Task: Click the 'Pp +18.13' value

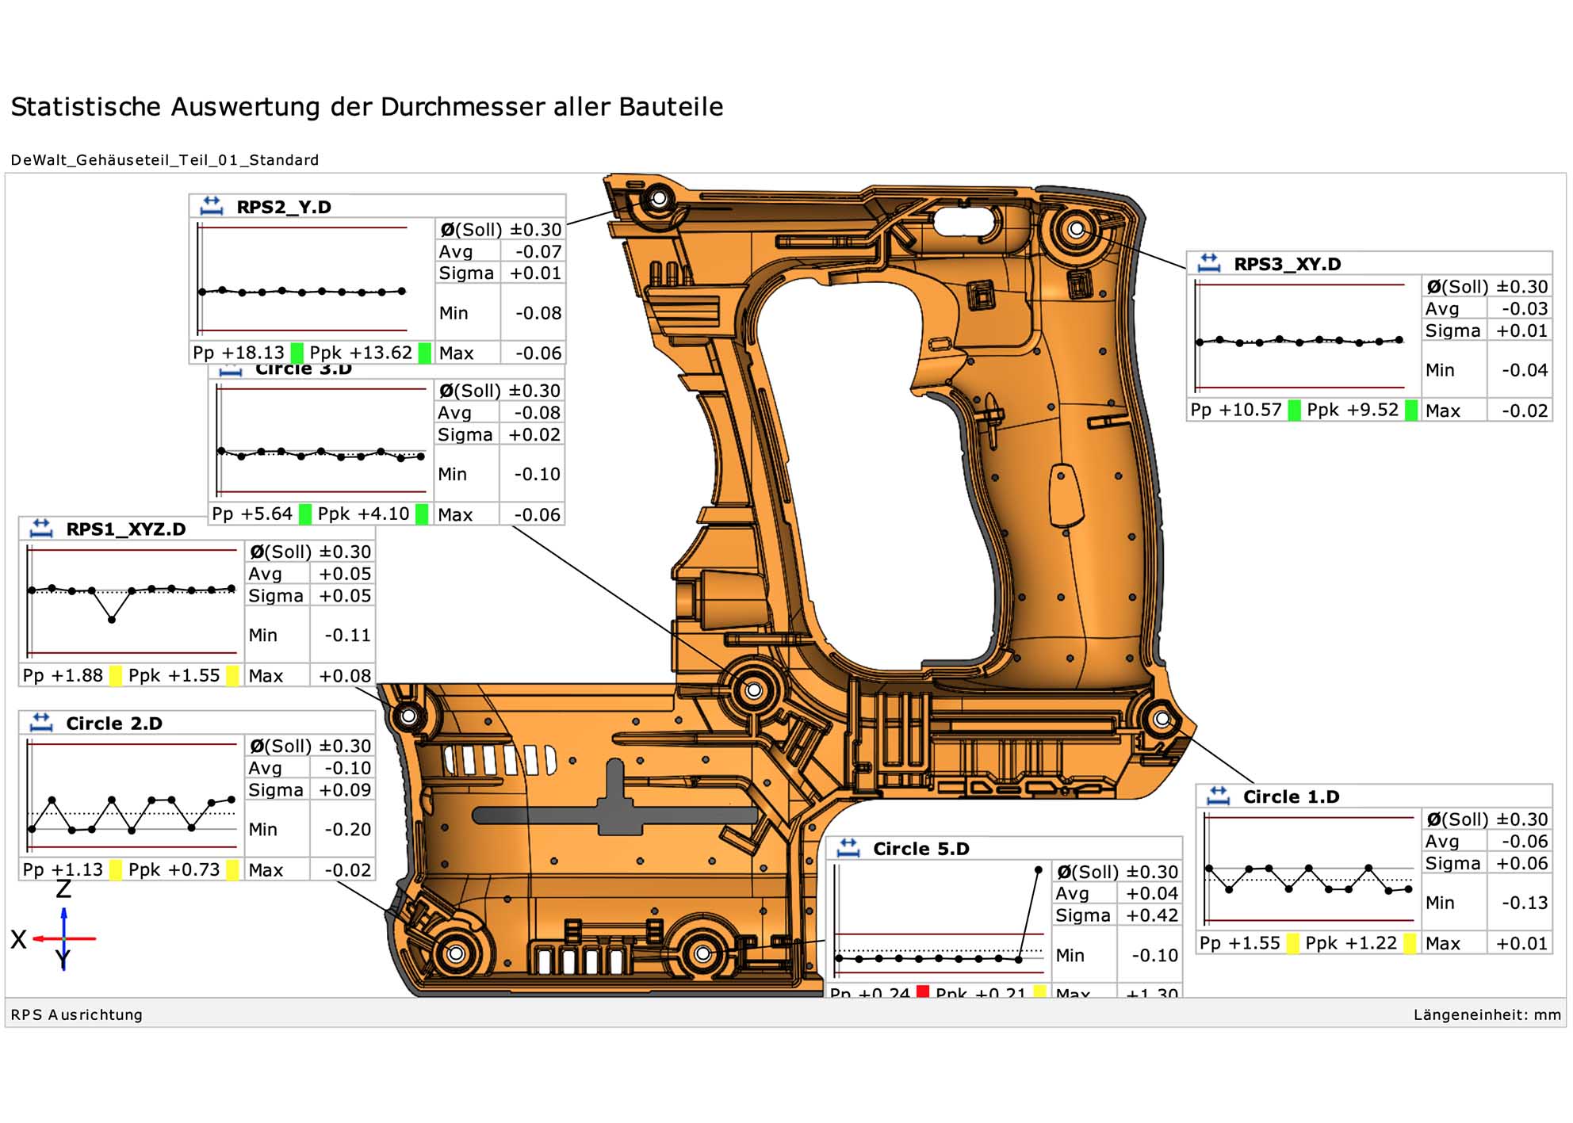Action: [239, 353]
